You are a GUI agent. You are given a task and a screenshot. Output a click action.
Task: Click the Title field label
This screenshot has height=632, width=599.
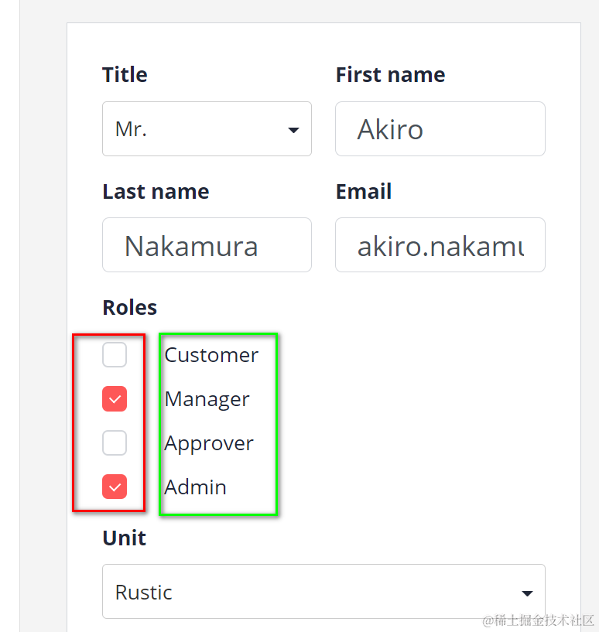(x=125, y=74)
